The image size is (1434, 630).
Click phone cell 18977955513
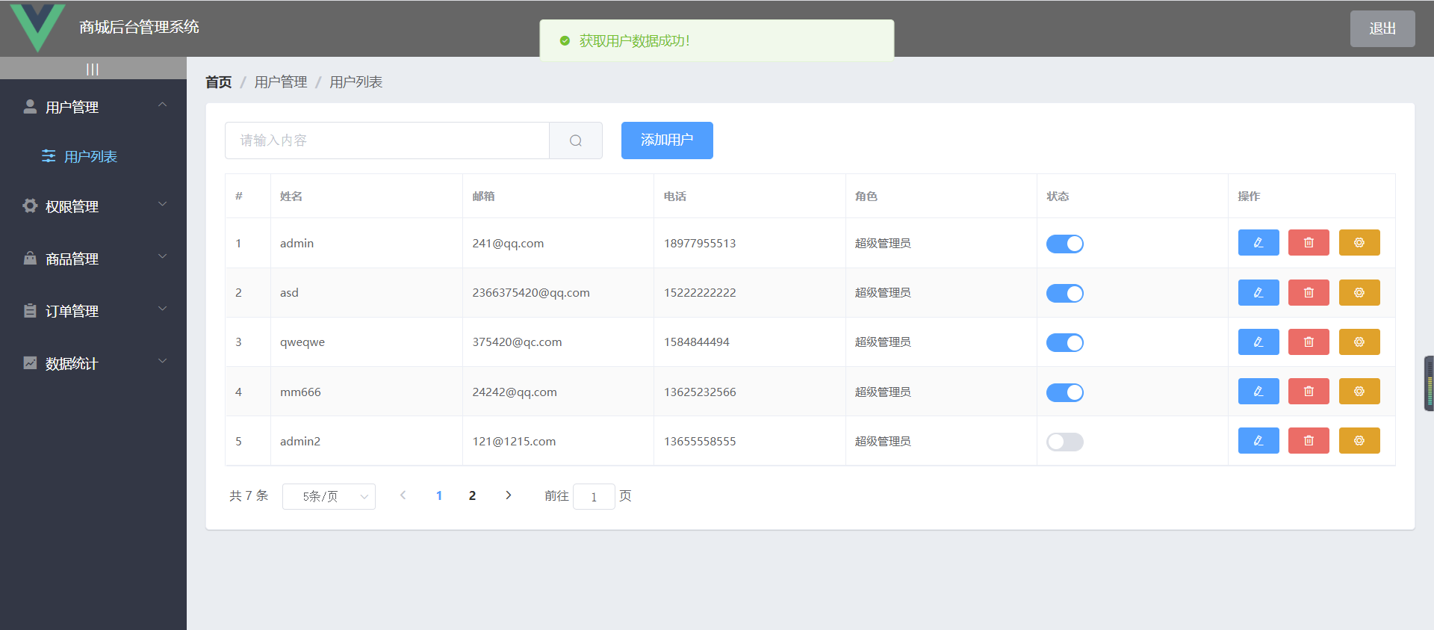[x=700, y=244]
